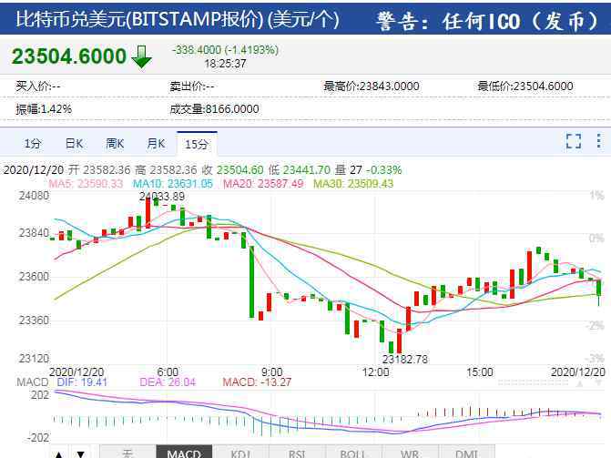
Task: Click the 买入价 field
Action: pos(38,87)
